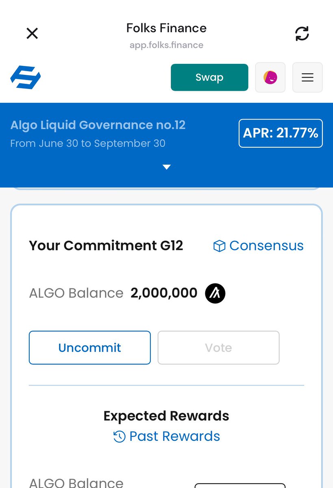Click the cube icon beside Consensus
Viewport: 333px width, 488px height.
tap(219, 246)
